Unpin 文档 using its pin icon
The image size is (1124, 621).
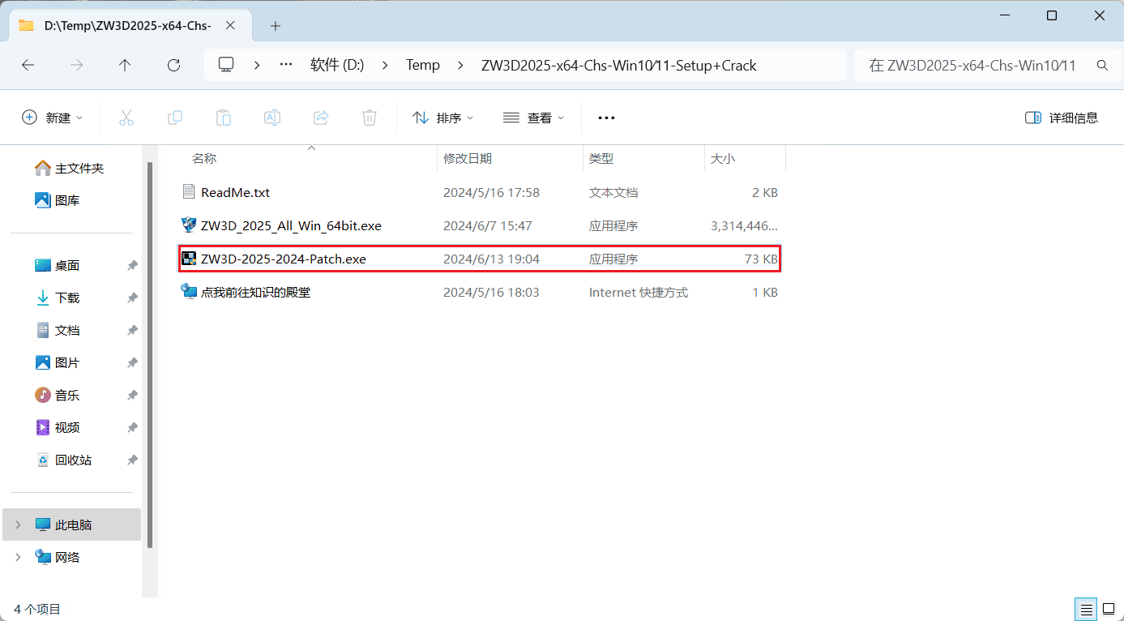point(132,331)
